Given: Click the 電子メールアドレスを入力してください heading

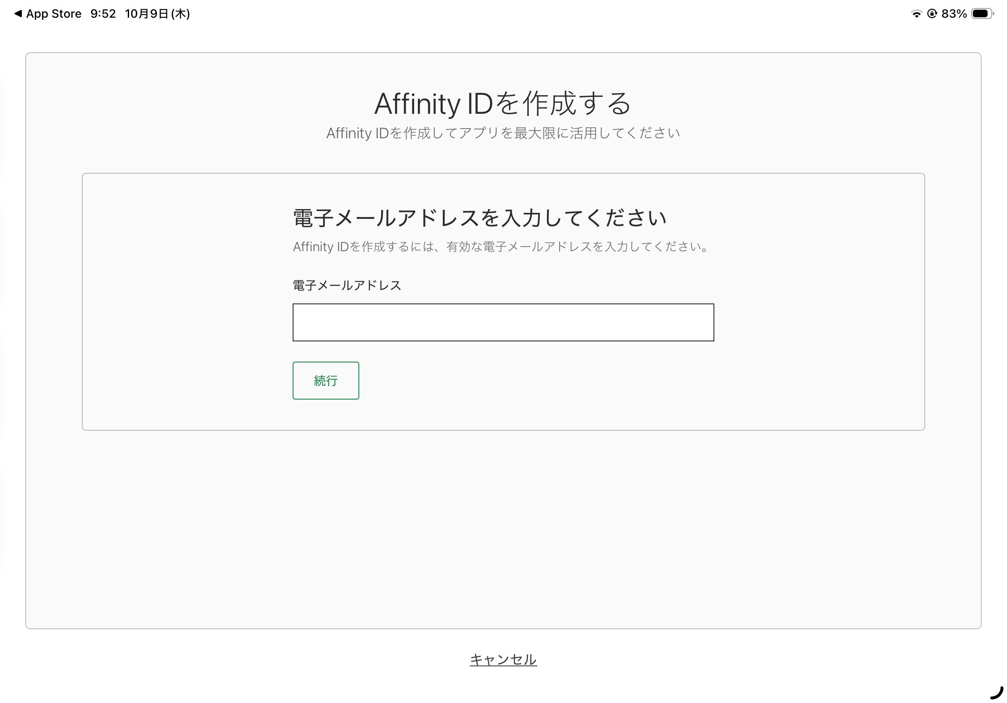Looking at the screenshot, I should coord(479,218).
